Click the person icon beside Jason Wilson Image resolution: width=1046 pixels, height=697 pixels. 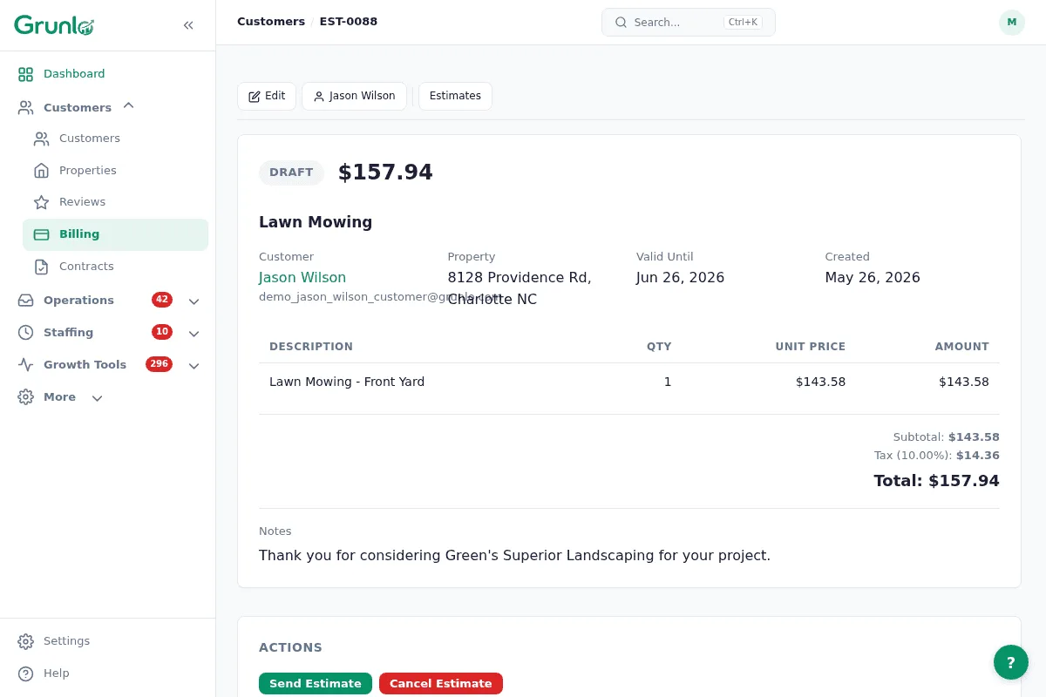[x=319, y=97]
